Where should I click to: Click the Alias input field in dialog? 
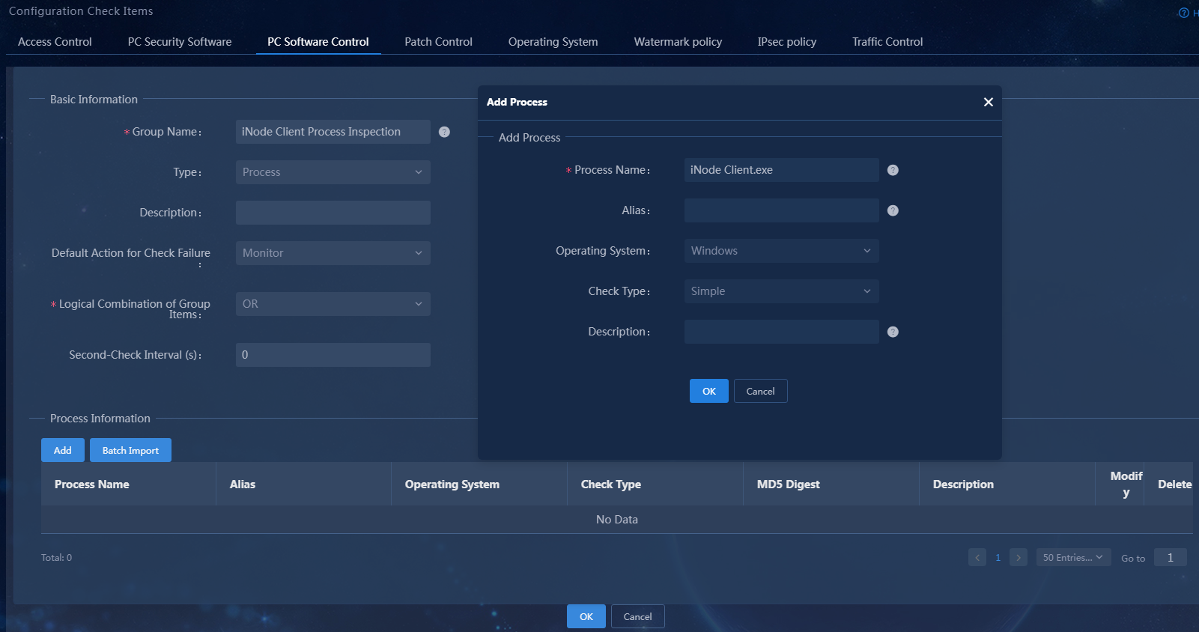[x=782, y=210]
